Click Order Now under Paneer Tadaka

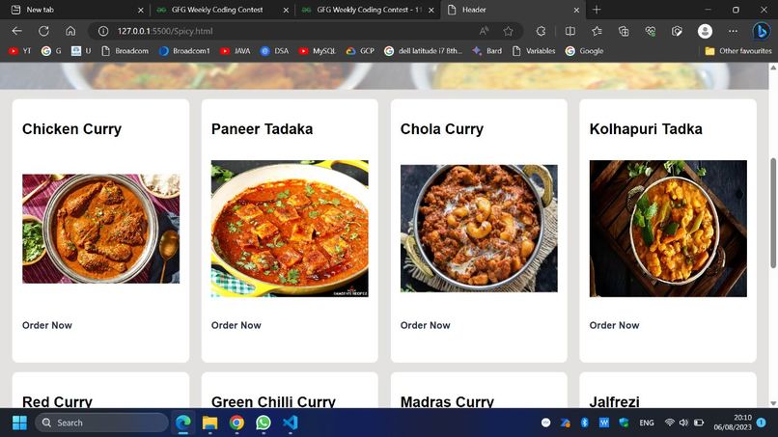(x=236, y=325)
